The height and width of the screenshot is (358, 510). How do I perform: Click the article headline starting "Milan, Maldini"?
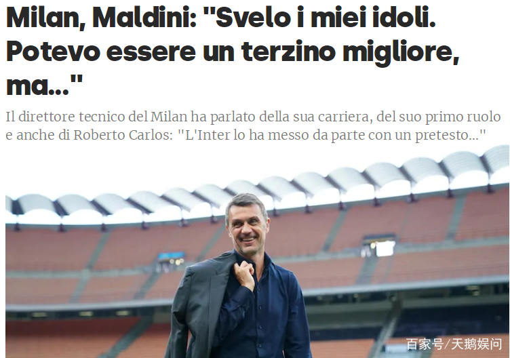click(233, 51)
